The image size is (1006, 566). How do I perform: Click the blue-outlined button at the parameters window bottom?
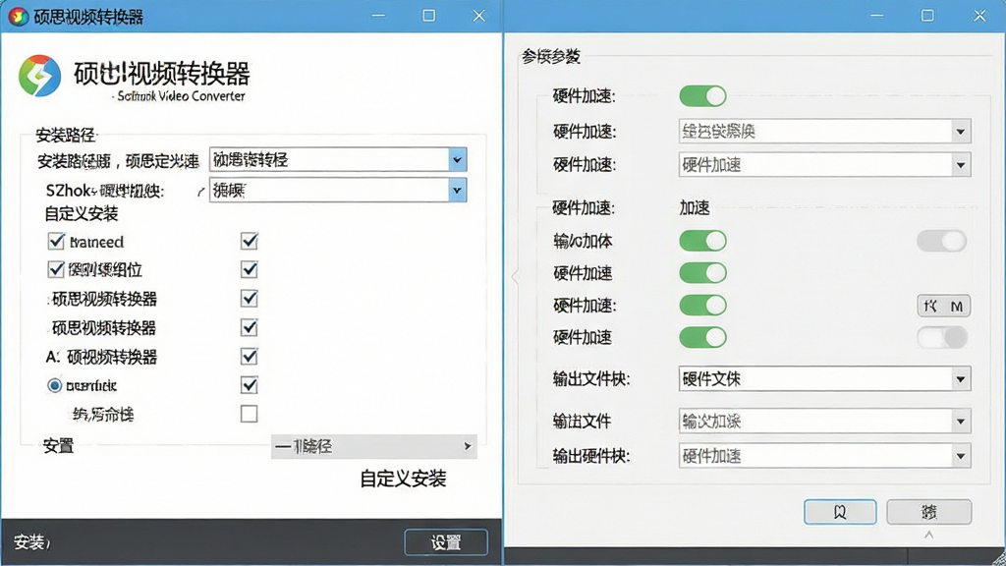[x=840, y=511]
